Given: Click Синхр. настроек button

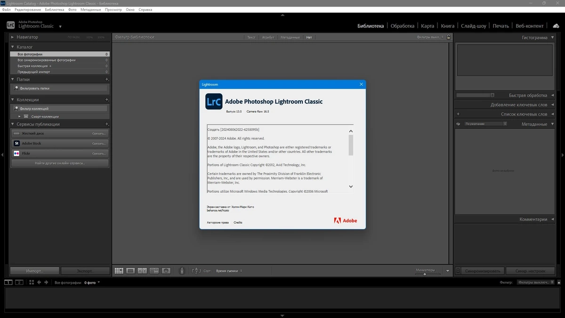Looking at the screenshot, I should (530, 271).
